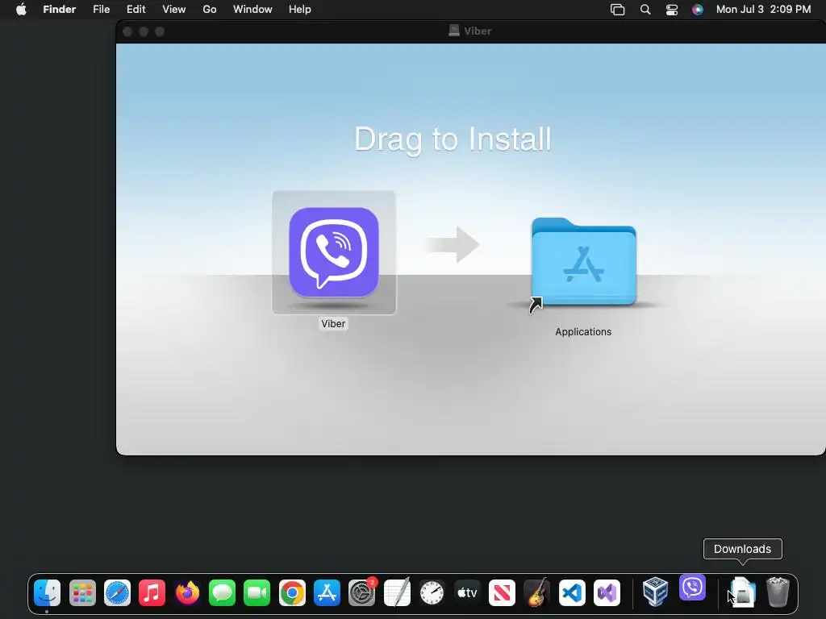This screenshot has height=619, width=826.
Task: Close the Viber installer window
Action: coord(127,31)
